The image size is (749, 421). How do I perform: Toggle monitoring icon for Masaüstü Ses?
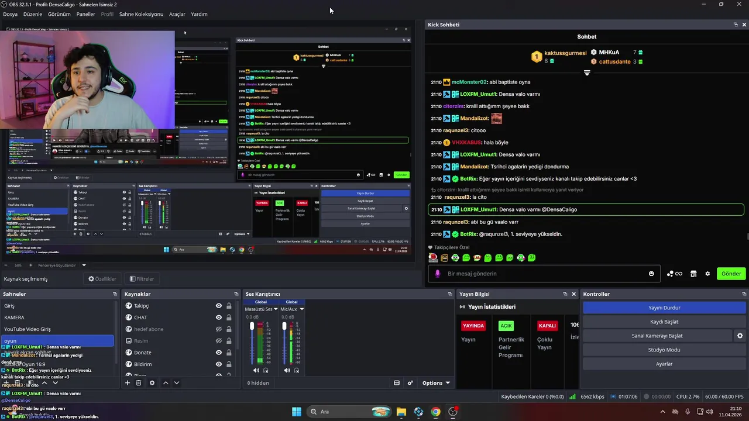pos(266,370)
